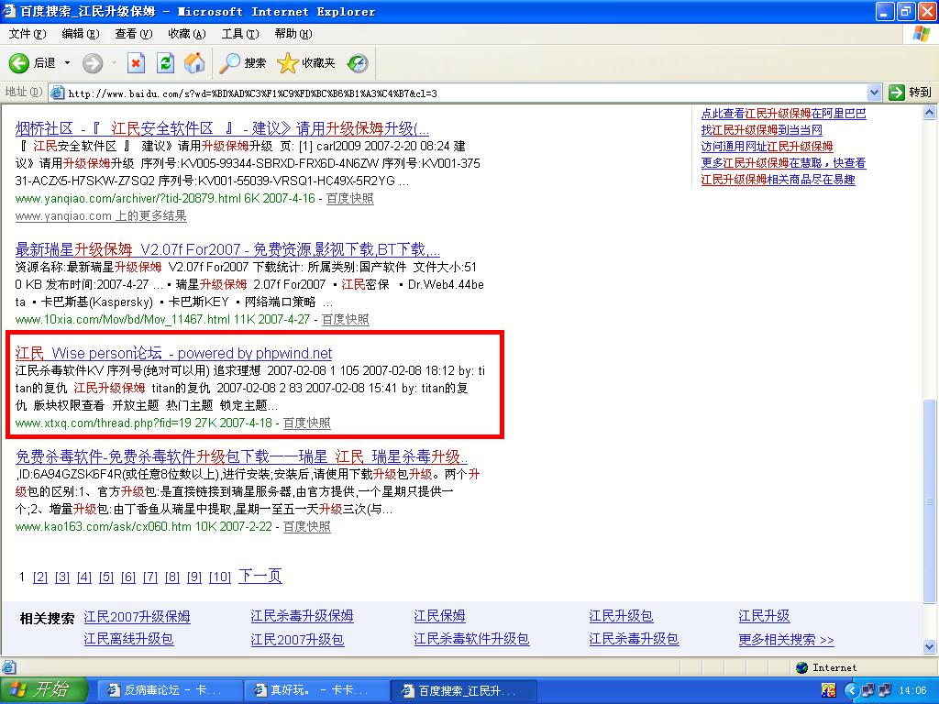This screenshot has width=939, height=704.
Task: Open the 收藏(A) menu
Action: (187, 34)
